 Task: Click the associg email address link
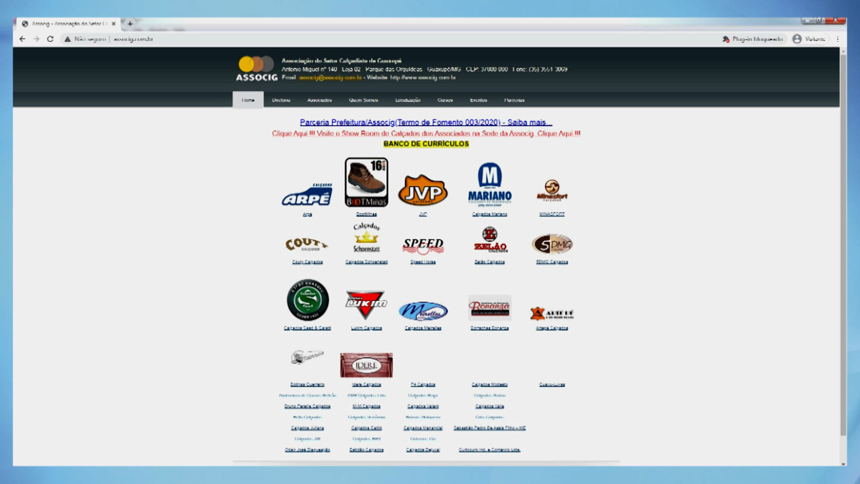click(x=330, y=78)
